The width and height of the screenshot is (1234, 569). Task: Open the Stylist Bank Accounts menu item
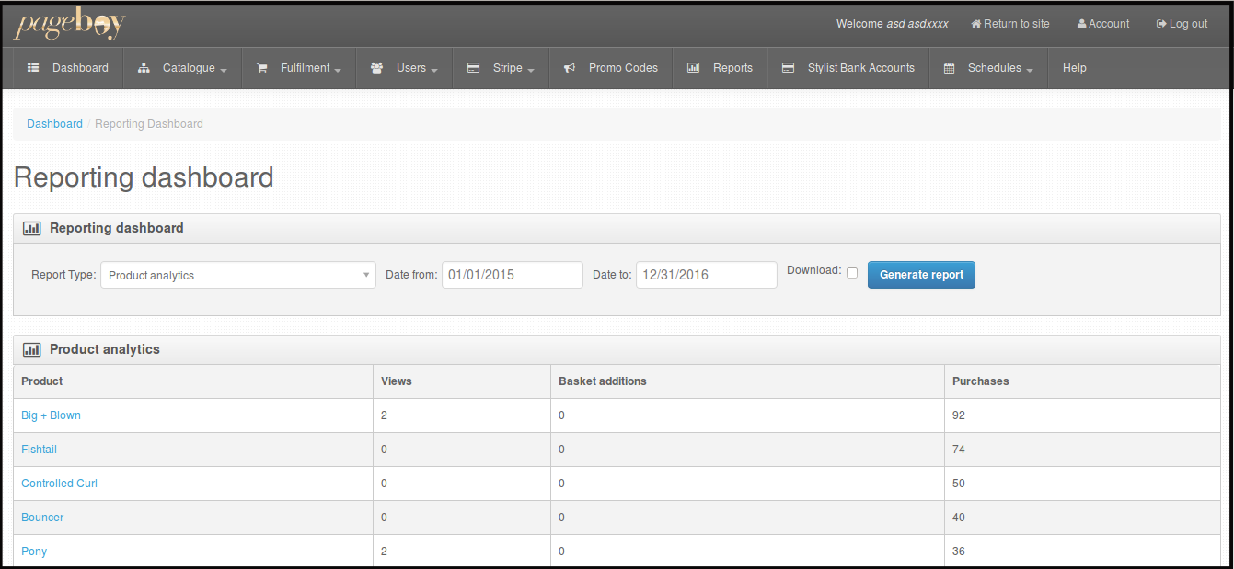[848, 68]
